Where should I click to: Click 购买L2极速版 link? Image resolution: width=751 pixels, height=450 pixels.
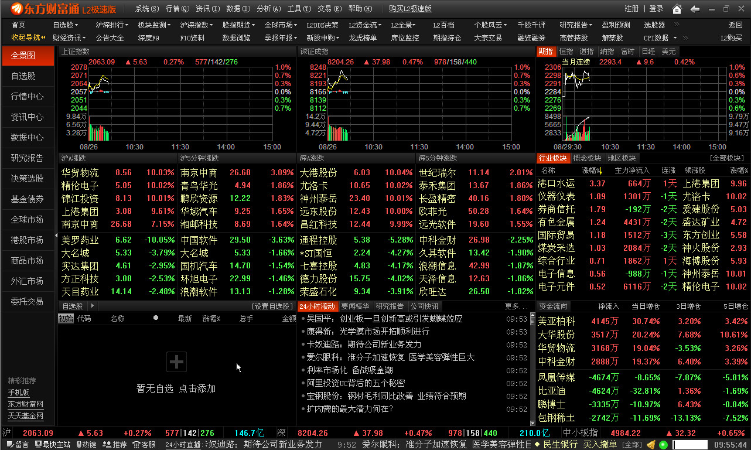point(411,9)
